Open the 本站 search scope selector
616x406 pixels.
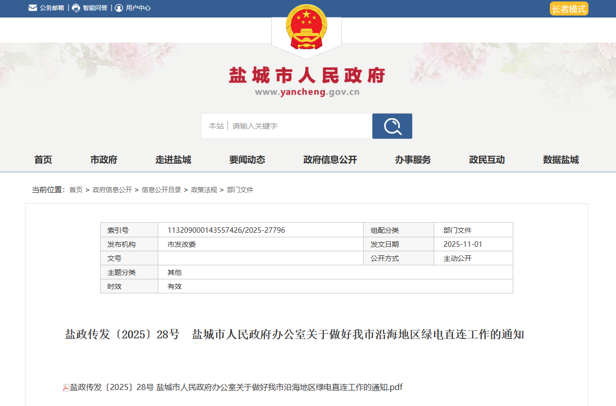tap(216, 126)
